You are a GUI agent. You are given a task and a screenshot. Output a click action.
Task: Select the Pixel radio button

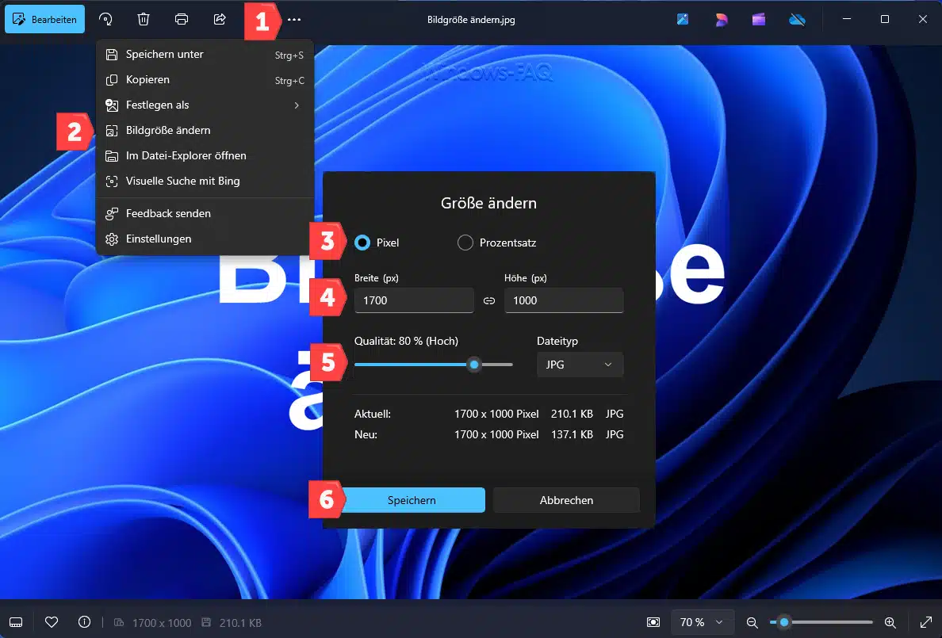362,243
